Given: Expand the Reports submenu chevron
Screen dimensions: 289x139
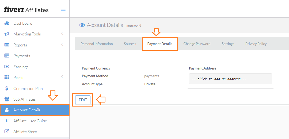Looking at the screenshot, I should 62,44.
